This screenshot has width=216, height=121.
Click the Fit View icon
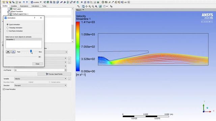[x=100, y=6]
